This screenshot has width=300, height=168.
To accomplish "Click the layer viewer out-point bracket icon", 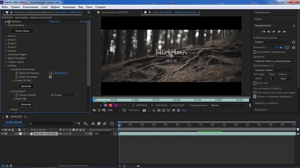I will [152, 105].
